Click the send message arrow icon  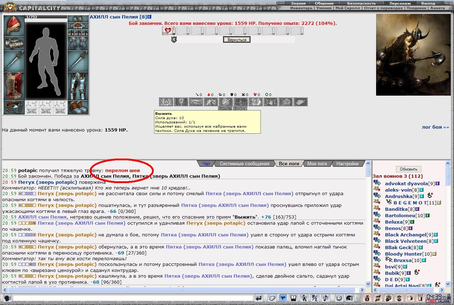259,298
